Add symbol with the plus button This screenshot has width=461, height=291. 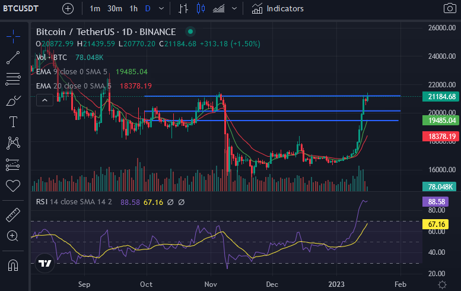pos(68,8)
